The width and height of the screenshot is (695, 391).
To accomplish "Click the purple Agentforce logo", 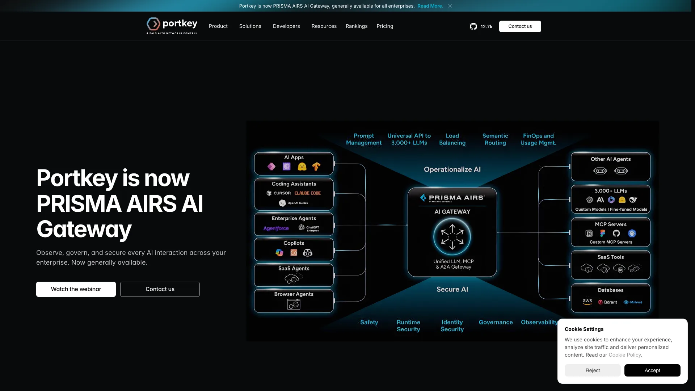I will (276, 228).
